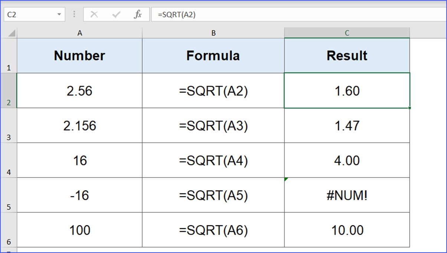Click the fill handle of cell C2
Screen dimensions: 447x253
(409, 107)
